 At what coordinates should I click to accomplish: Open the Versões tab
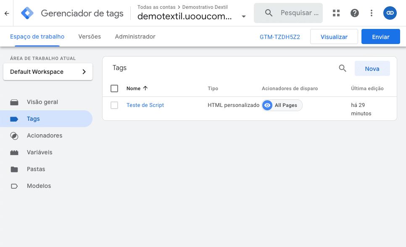point(90,36)
